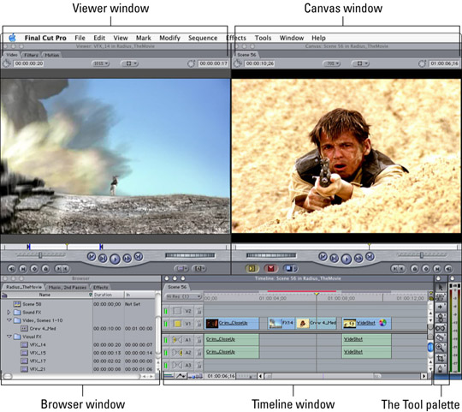
Task: Collapse the Video, Scenes 1-10 bin
Action: (9, 320)
